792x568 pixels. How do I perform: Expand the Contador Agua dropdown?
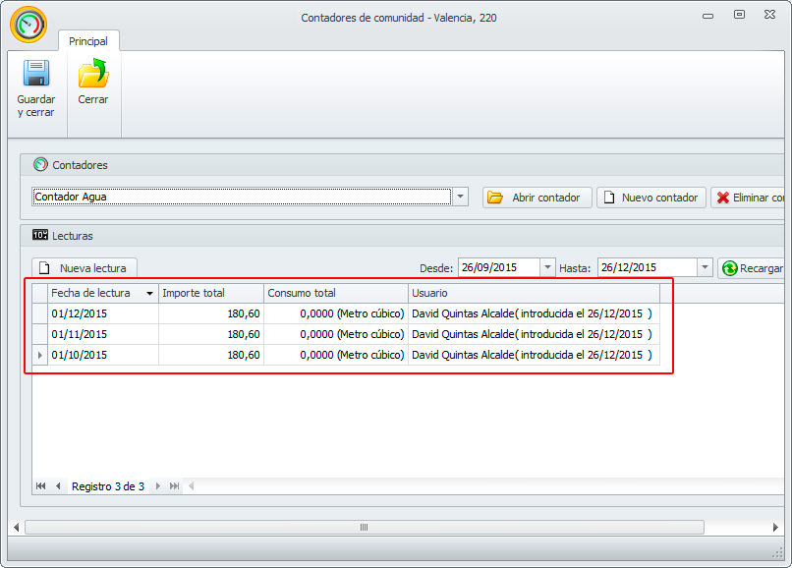pyautogui.click(x=461, y=197)
